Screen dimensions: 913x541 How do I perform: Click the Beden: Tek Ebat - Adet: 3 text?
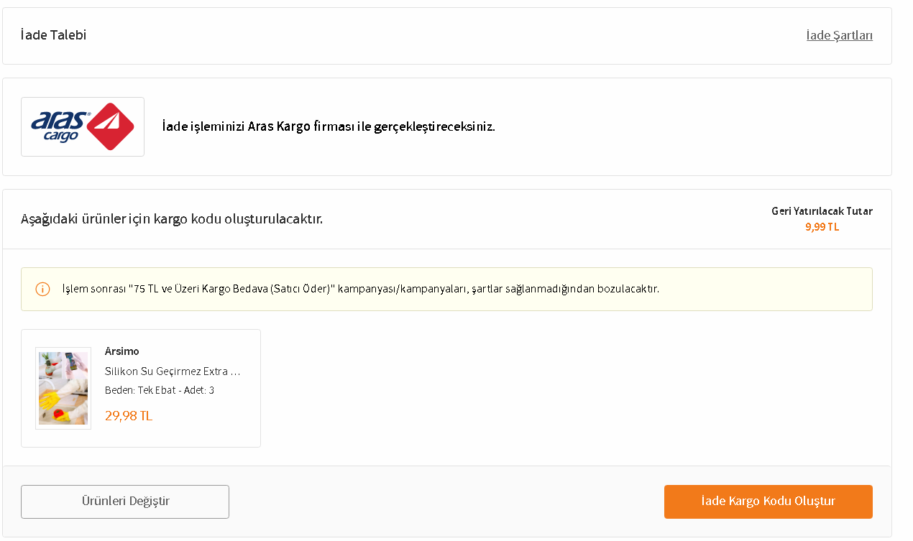point(160,390)
